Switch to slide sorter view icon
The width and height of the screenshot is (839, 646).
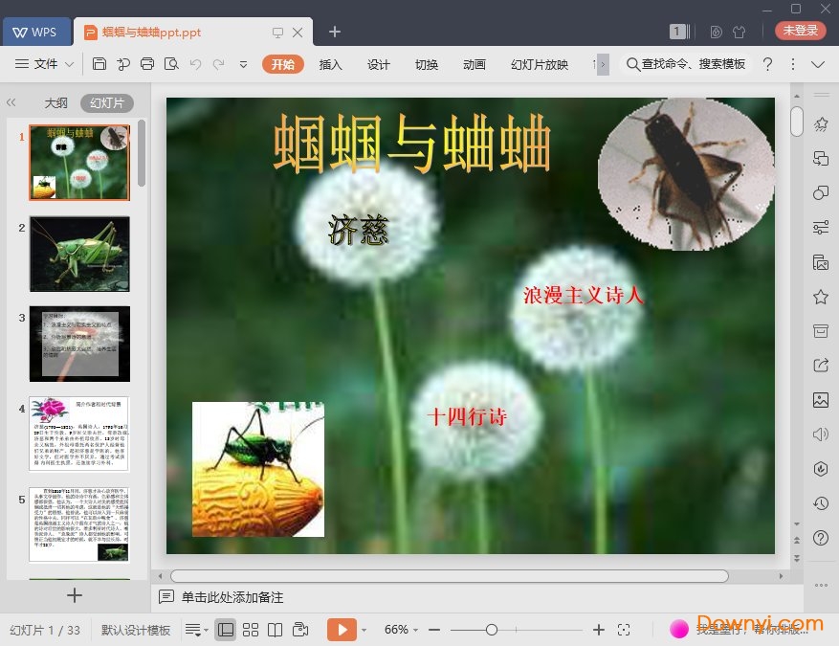pos(251,630)
